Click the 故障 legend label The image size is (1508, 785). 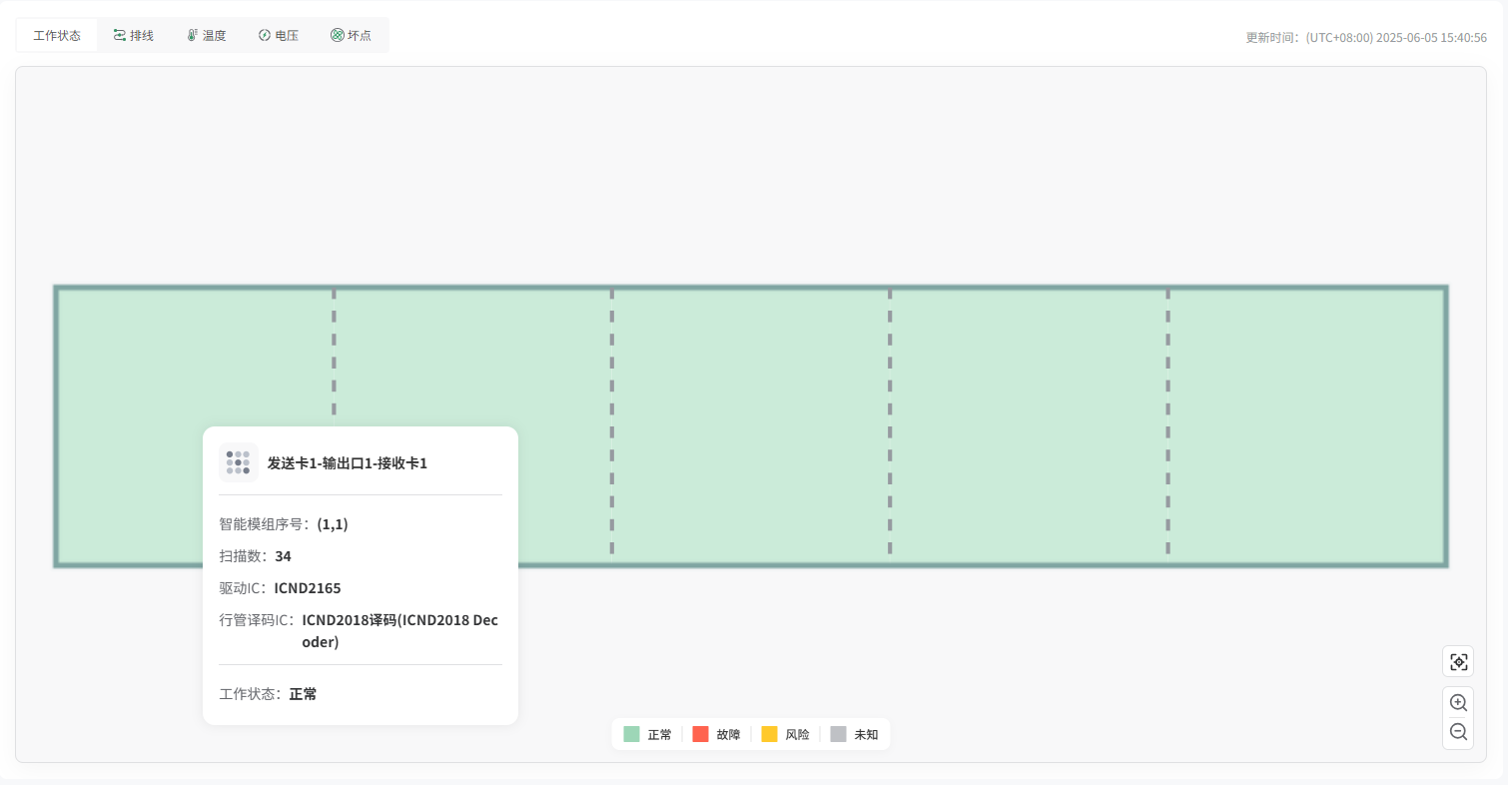coord(728,734)
